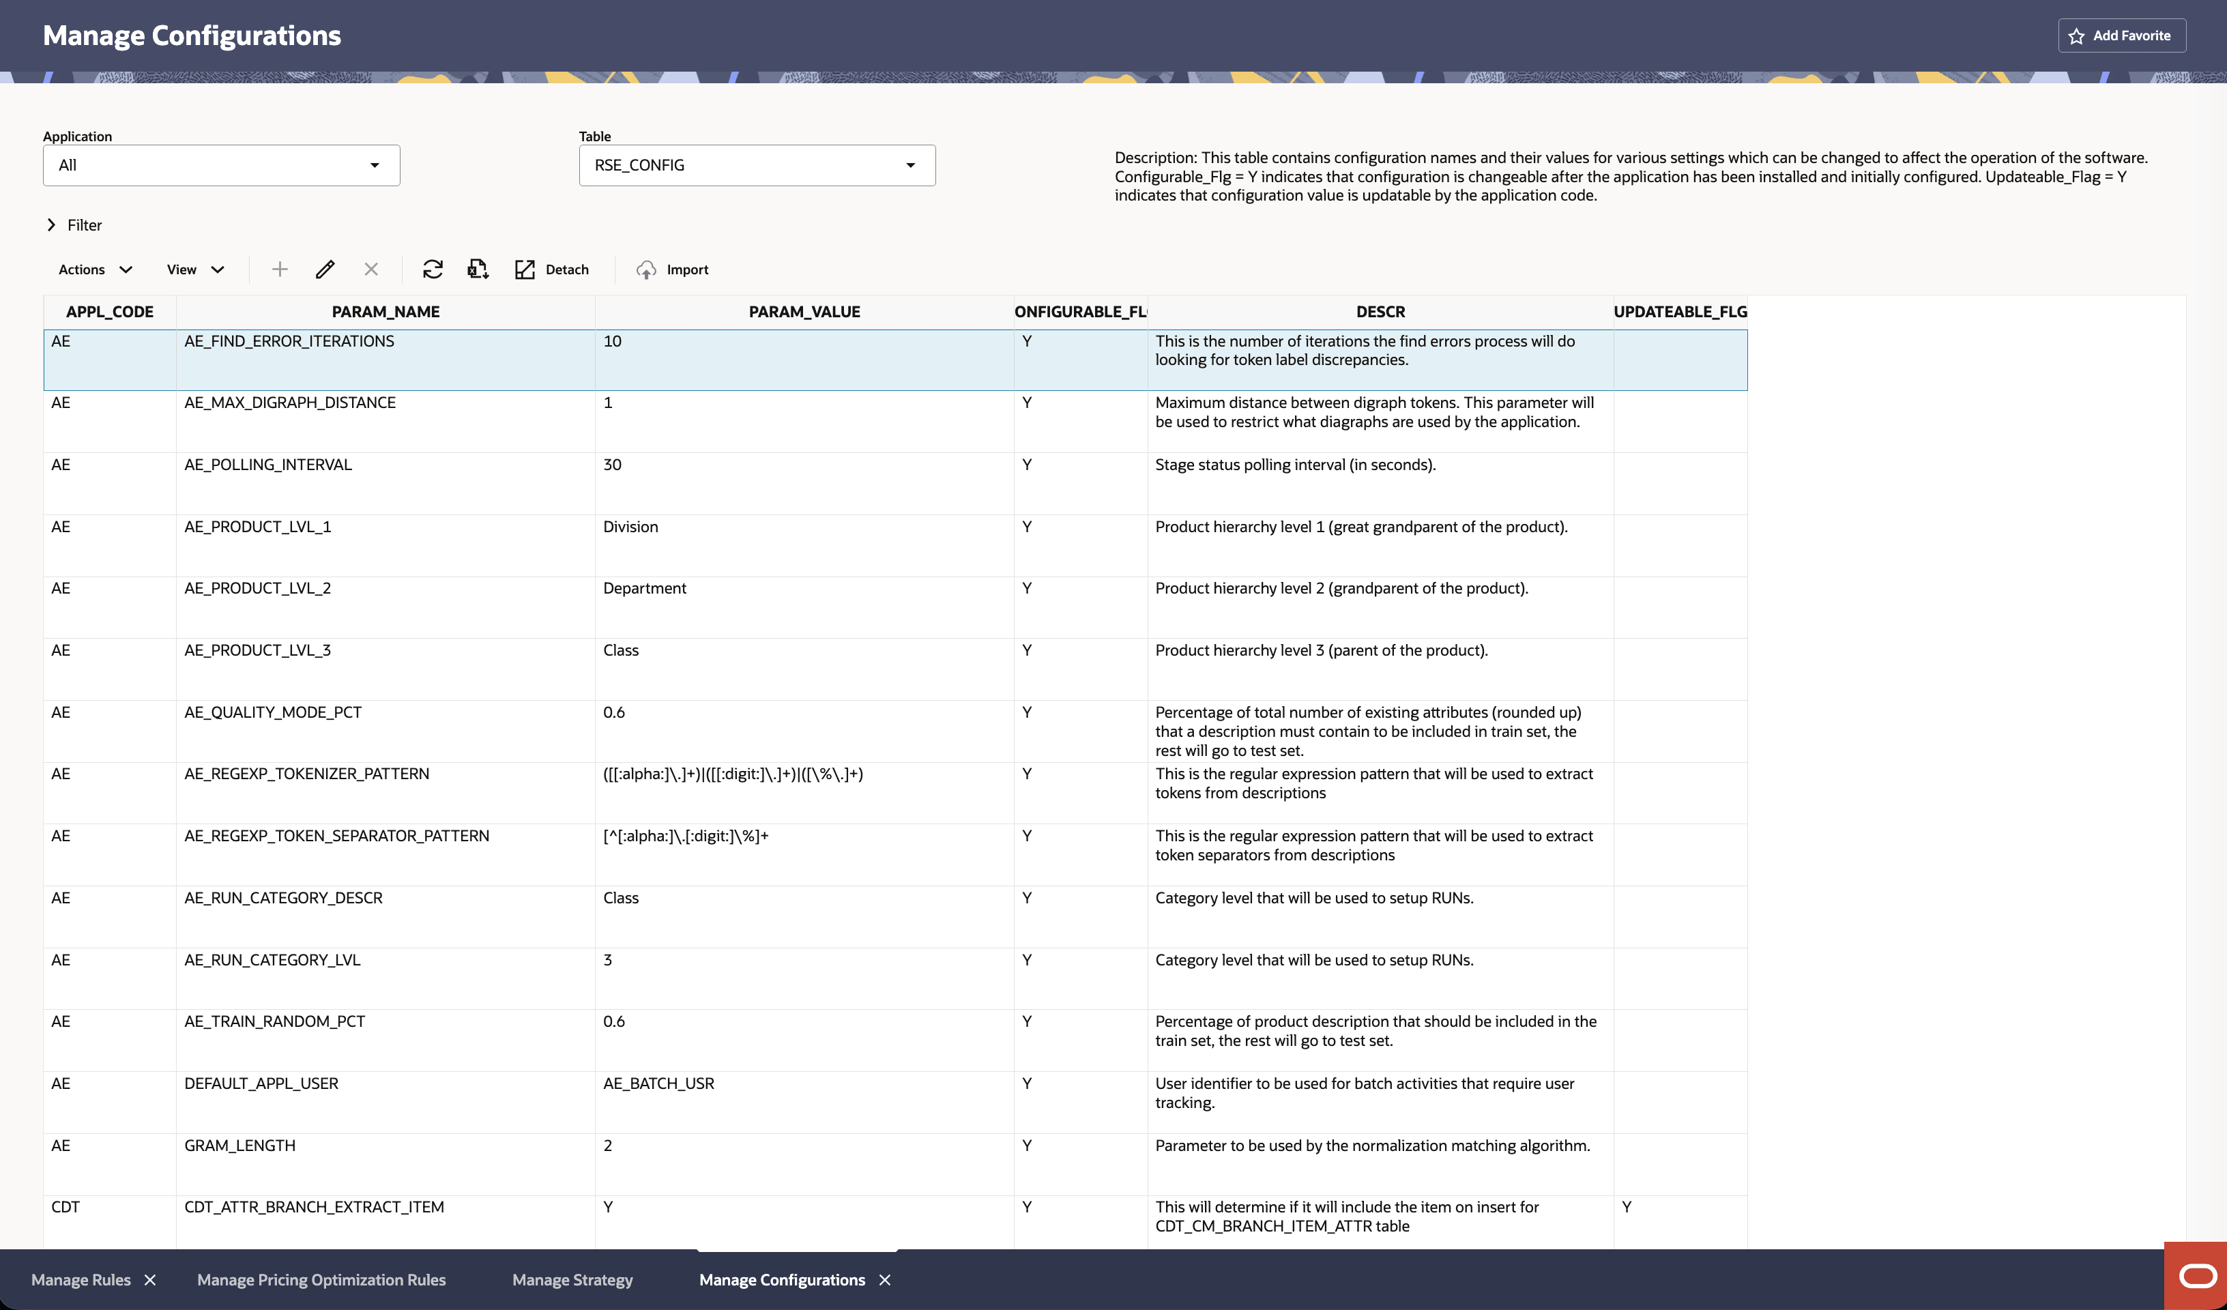Viewport: 2227px width, 1310px height.
Task: Click the Import button
Action: (x=673, y=270)
